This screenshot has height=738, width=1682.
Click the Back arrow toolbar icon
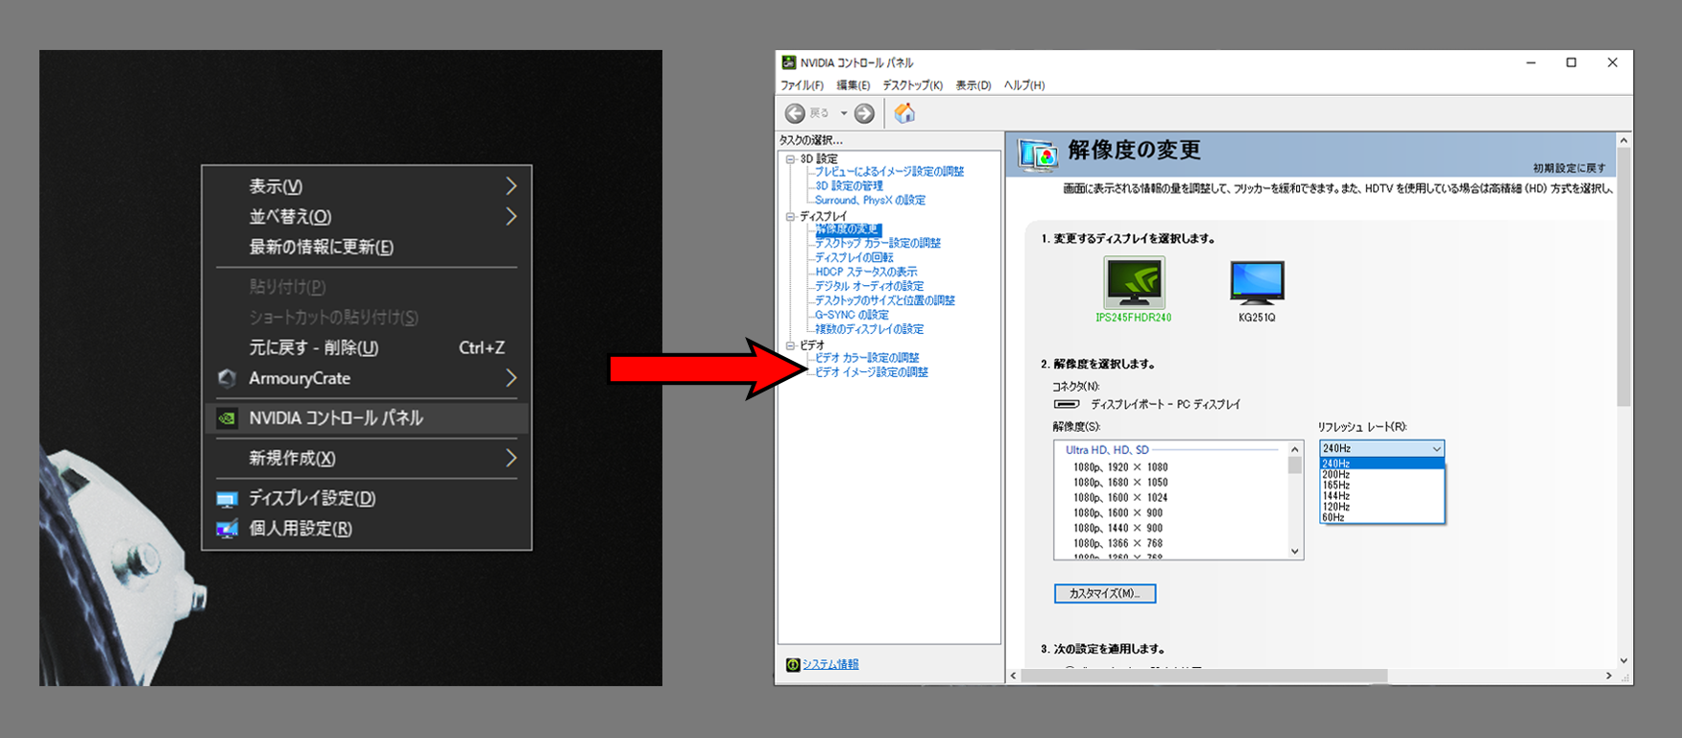point(795,113)
